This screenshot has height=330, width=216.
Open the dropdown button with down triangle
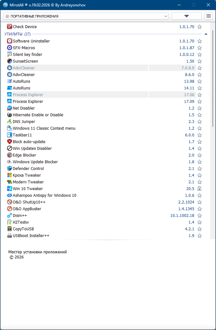coord(187,16)
